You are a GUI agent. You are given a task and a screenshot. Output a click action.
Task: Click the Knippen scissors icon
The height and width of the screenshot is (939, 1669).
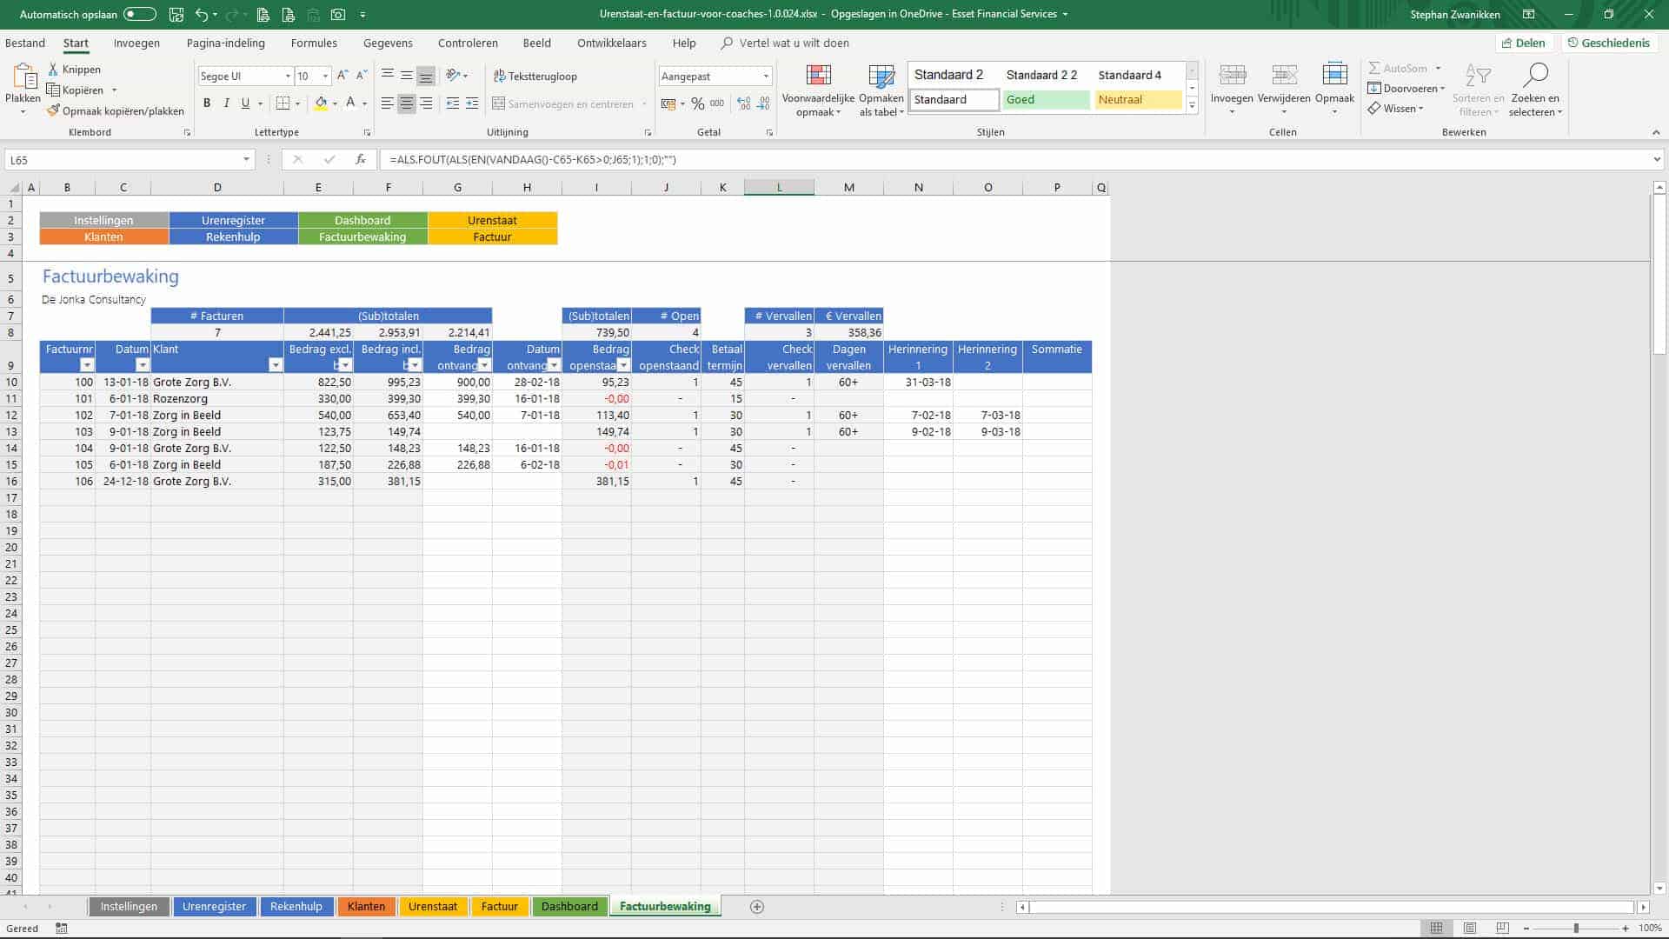54,70
